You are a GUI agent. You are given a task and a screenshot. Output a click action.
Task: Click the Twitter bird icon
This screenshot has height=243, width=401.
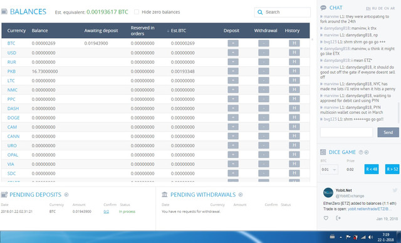(395, 190)
